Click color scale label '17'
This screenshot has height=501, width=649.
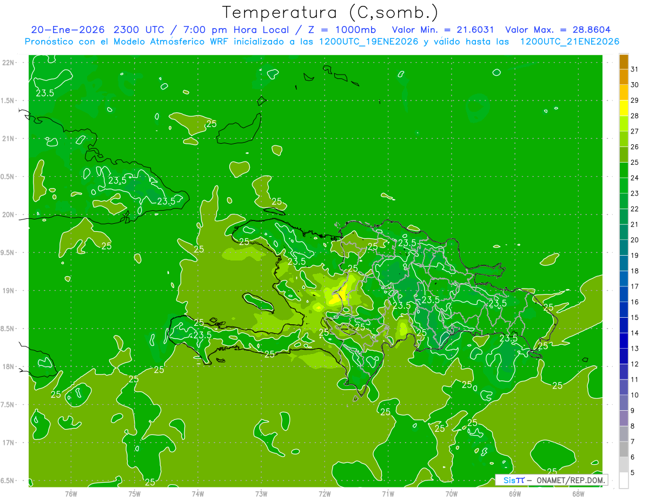pyautogui.click(x=634, y=286)
